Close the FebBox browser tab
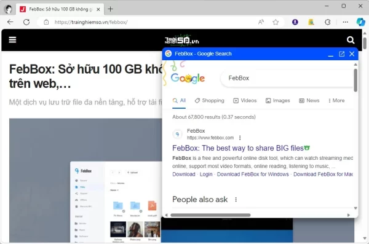The width and height of the screenshot is (369, 244). pos(98,9)
